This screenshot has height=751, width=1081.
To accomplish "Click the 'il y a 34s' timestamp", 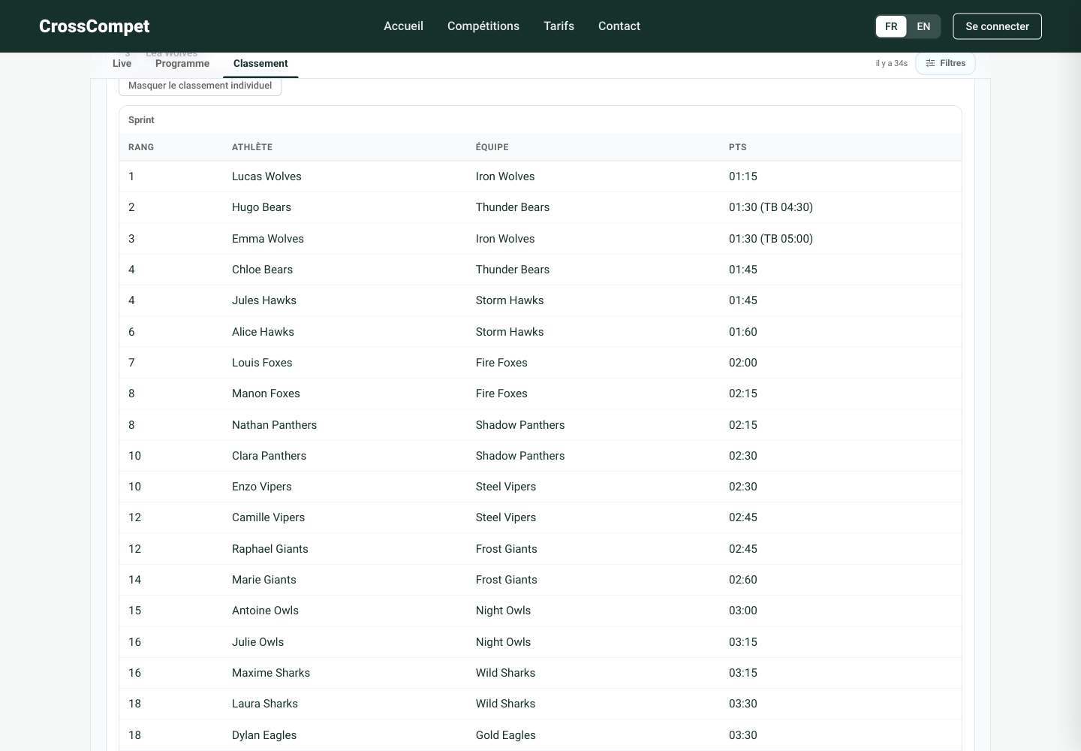I will (891, 64).
